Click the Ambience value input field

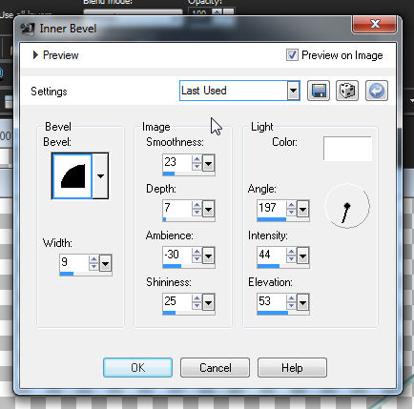(x=177, y=255)
